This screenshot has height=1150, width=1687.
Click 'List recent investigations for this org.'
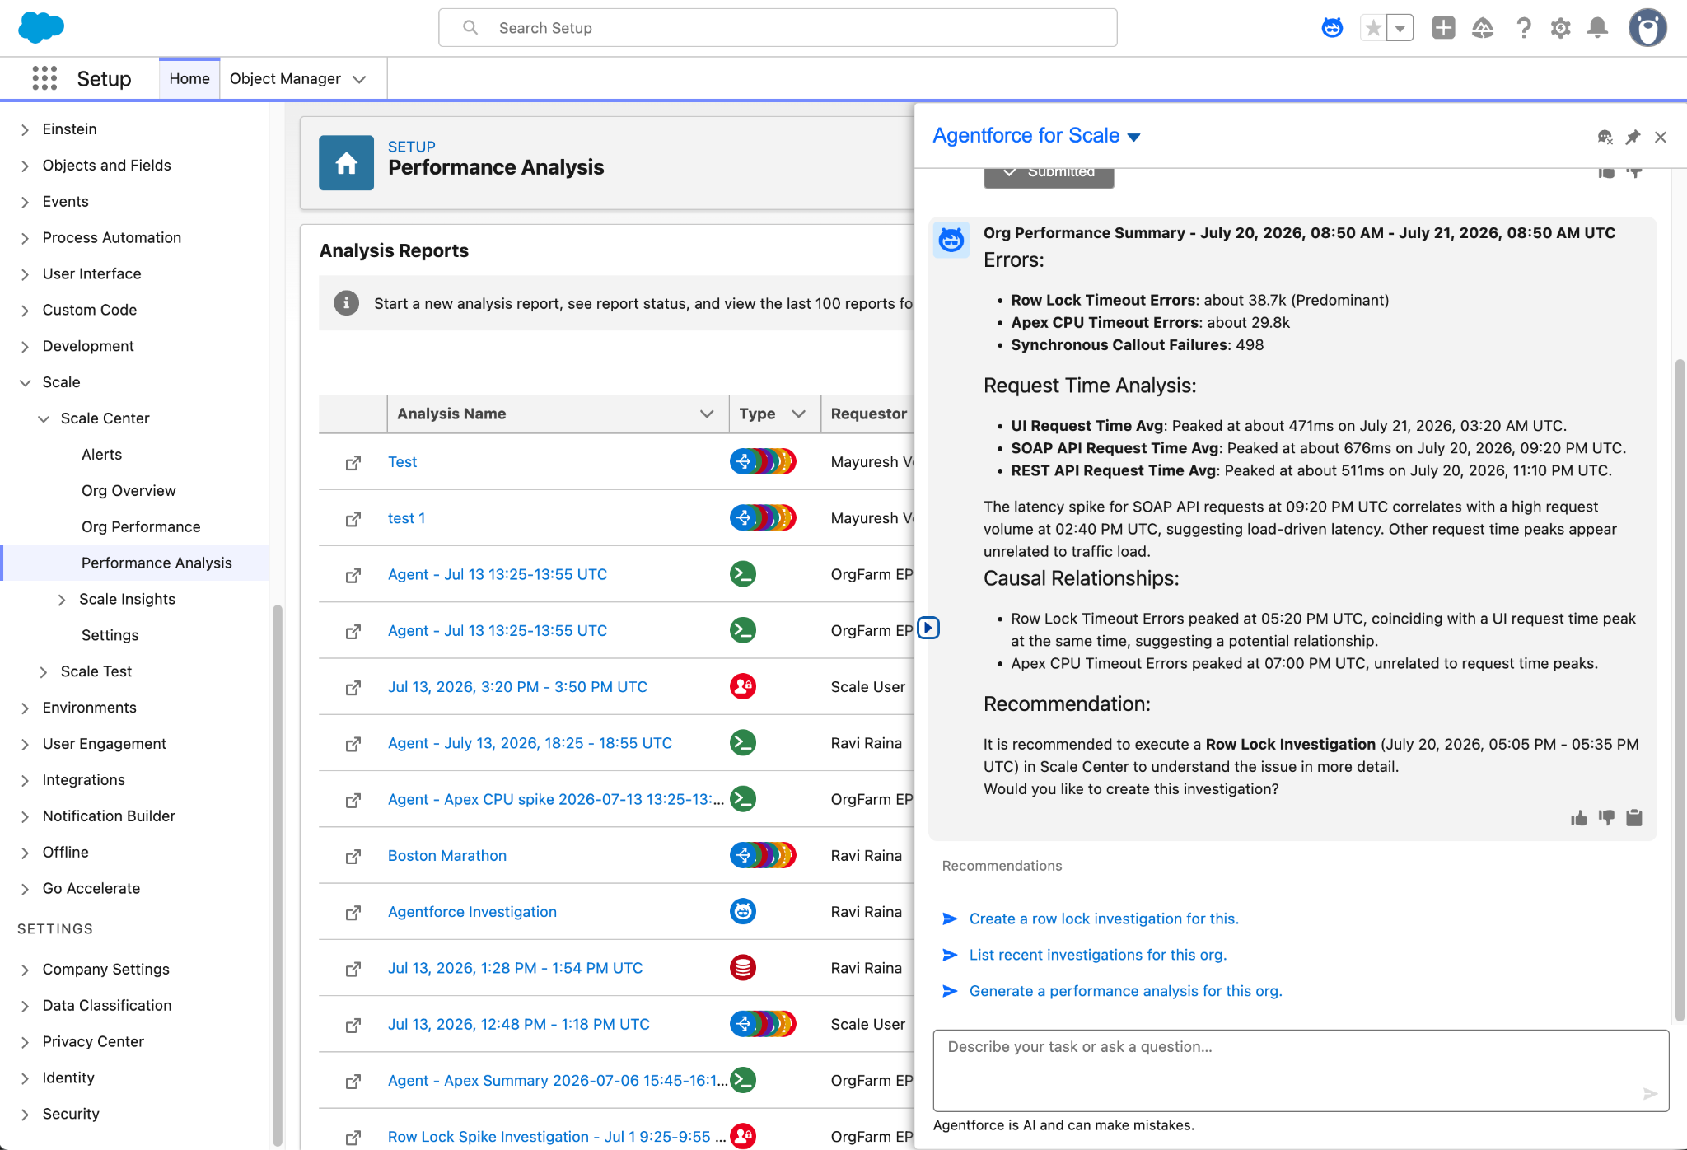(x=1098, y=955)
